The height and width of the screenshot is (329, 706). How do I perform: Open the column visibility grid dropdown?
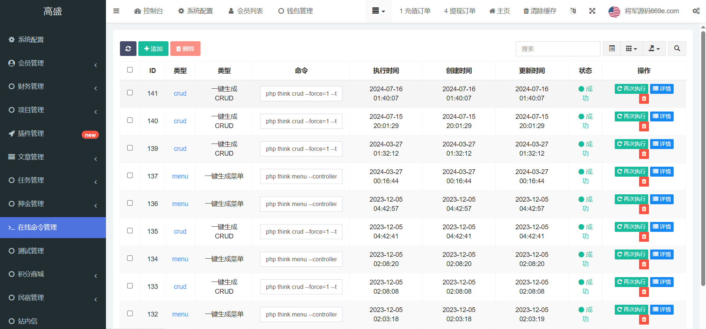[631, 49]
